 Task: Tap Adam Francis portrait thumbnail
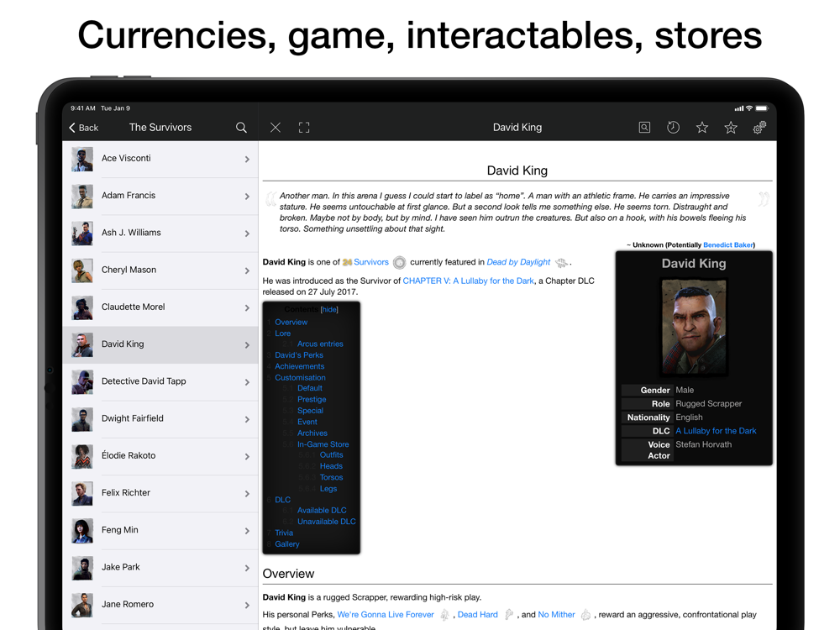pyautogui.click(x=82, y=196)
